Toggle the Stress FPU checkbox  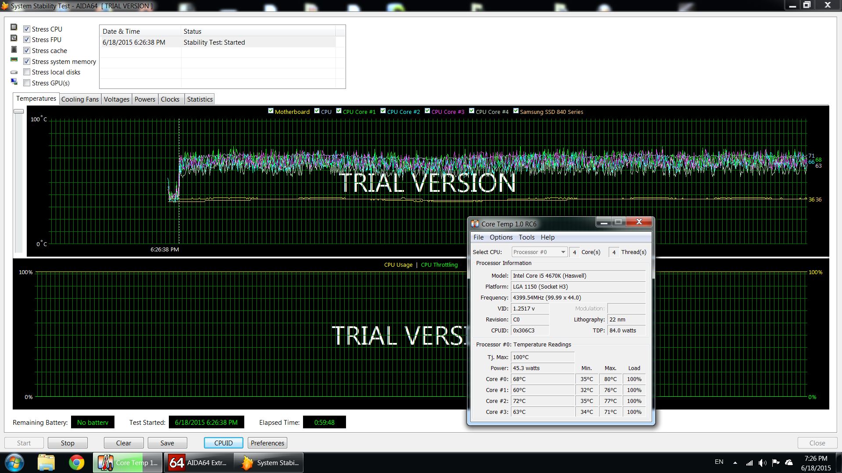[x=27, y=39]
